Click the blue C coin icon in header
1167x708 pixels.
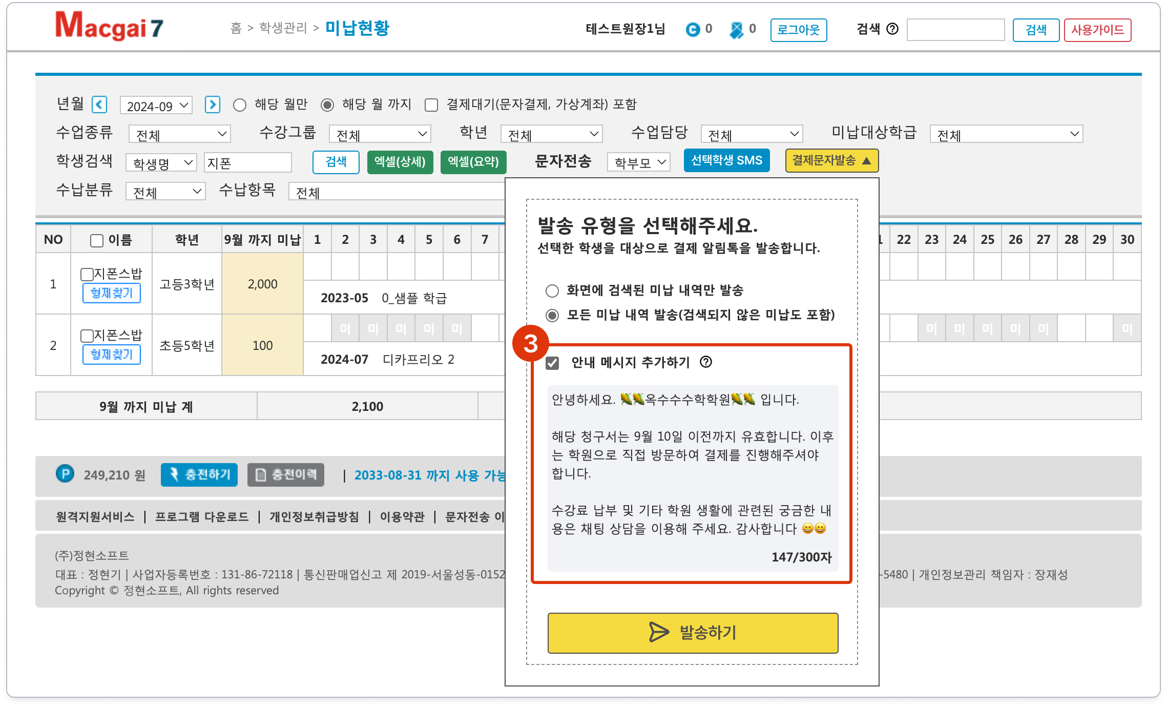point(693,30)
